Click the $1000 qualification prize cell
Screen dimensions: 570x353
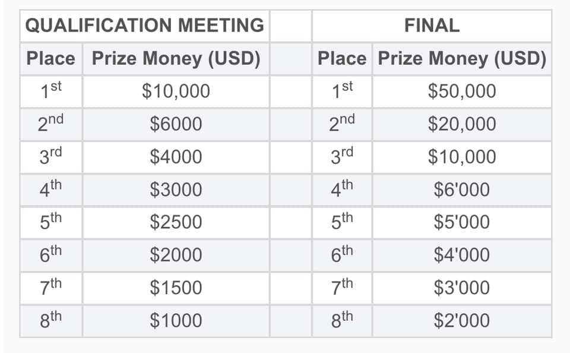[x=176, y=320]
